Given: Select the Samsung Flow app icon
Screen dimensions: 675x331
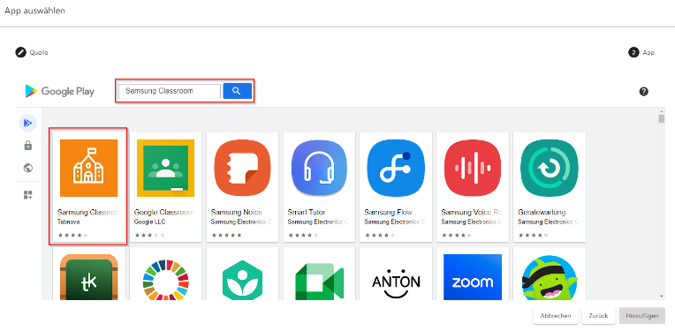Looking at the screenshot, I should (x=396, y=168).
